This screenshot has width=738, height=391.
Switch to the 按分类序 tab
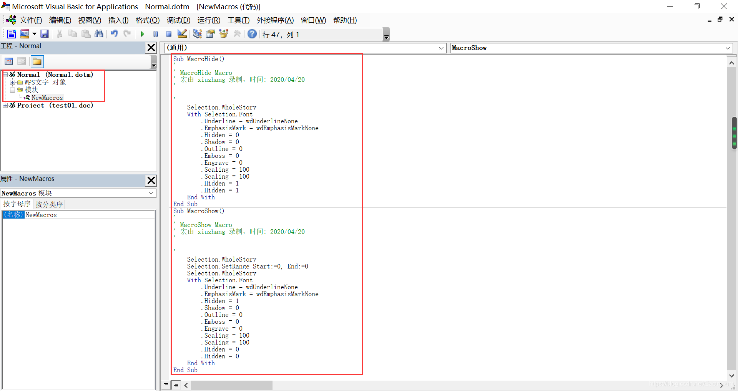[x=49, y=204]
